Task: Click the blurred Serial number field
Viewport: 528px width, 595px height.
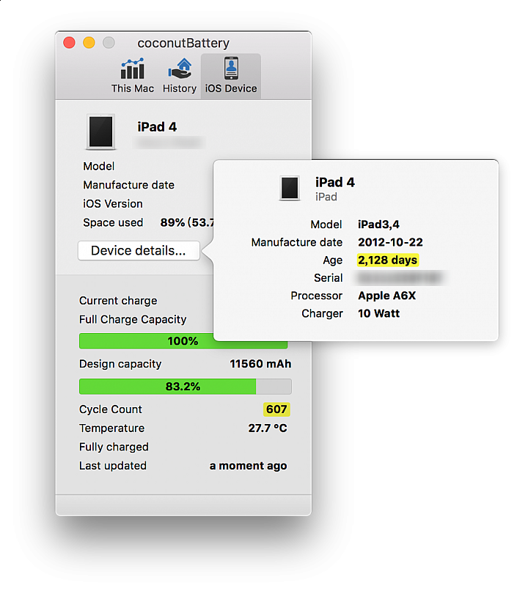Action: point(400,278)
